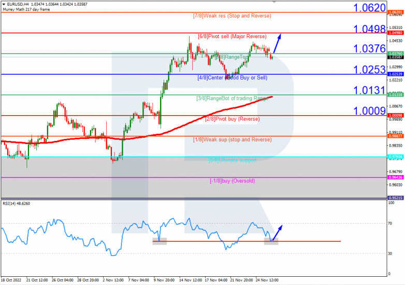Select the blue 1.02539 price tag
The height and width of the screenshot is (285, 405).
(x=396, y=74)
